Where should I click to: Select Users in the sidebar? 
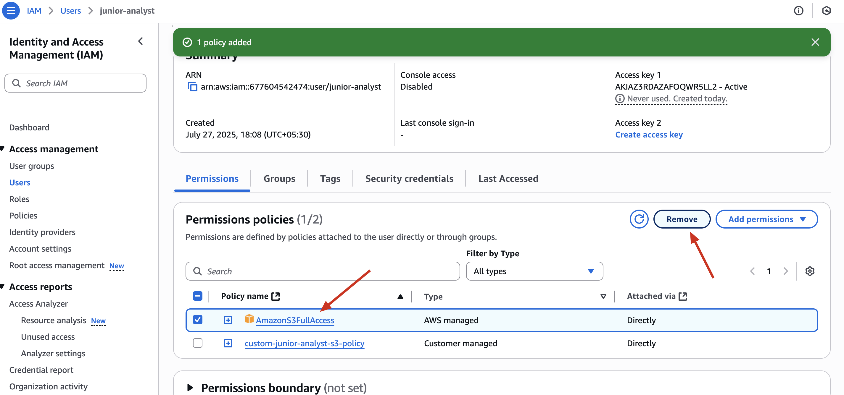click(20, 182)
